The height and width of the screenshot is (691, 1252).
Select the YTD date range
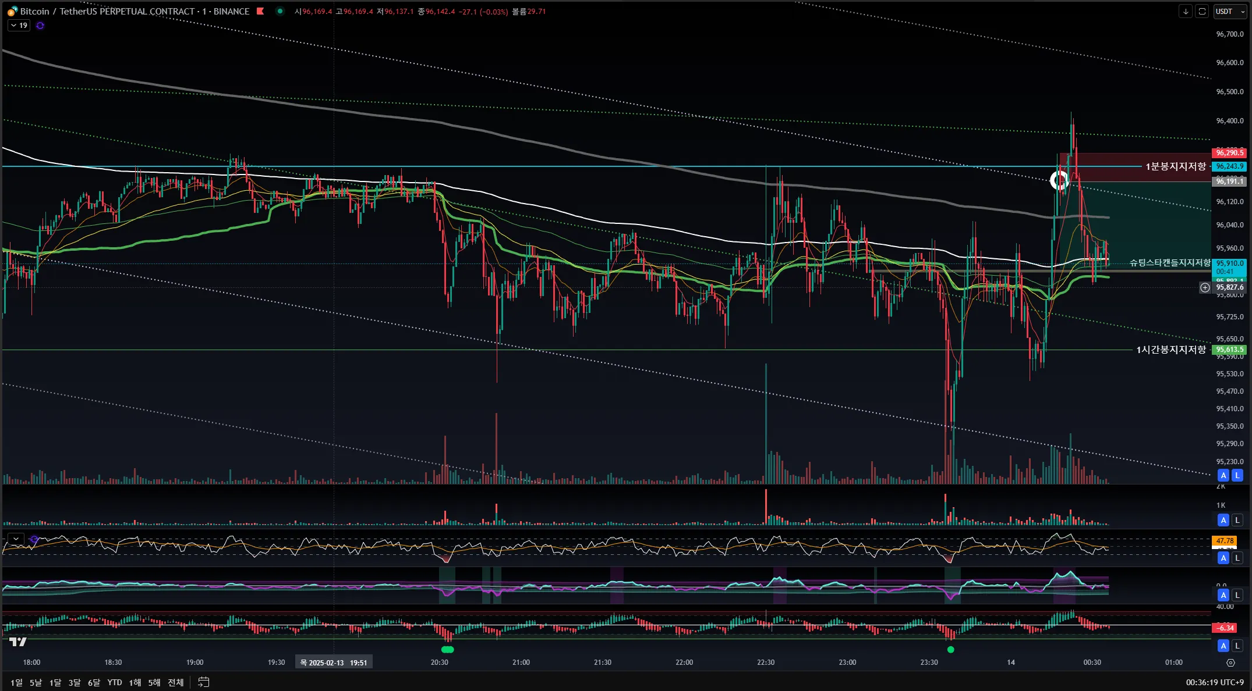115,682
